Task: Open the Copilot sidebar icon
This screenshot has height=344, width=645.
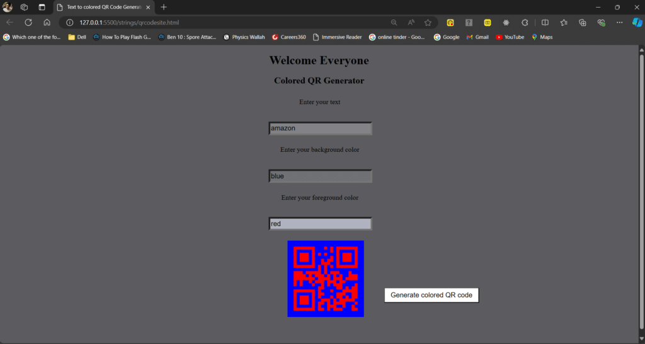Action: 637,22
